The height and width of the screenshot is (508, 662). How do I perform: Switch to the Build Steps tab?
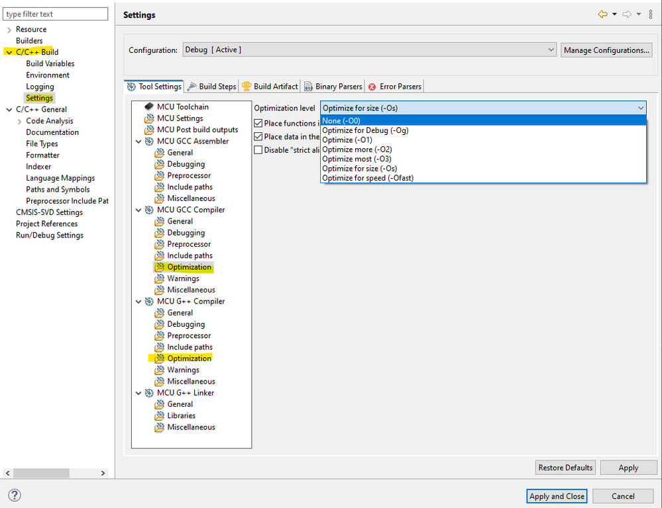(211, 87)
